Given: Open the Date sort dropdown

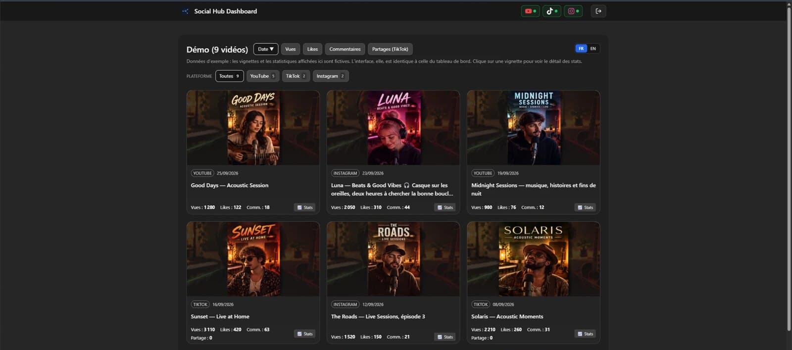Looking at the screenshot, I should [x=266, y=49].
